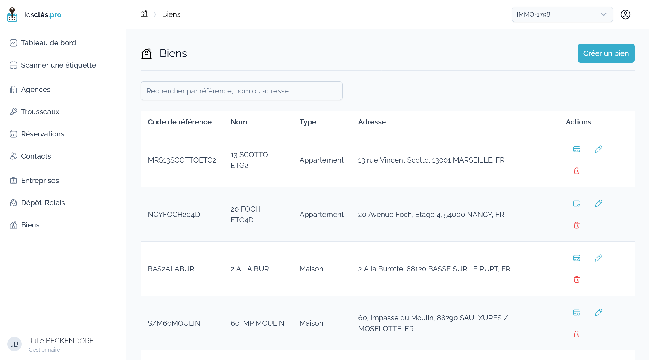Click the Adresse column header
The height and width of the screenshot is (360, 649).
(372, 122)
